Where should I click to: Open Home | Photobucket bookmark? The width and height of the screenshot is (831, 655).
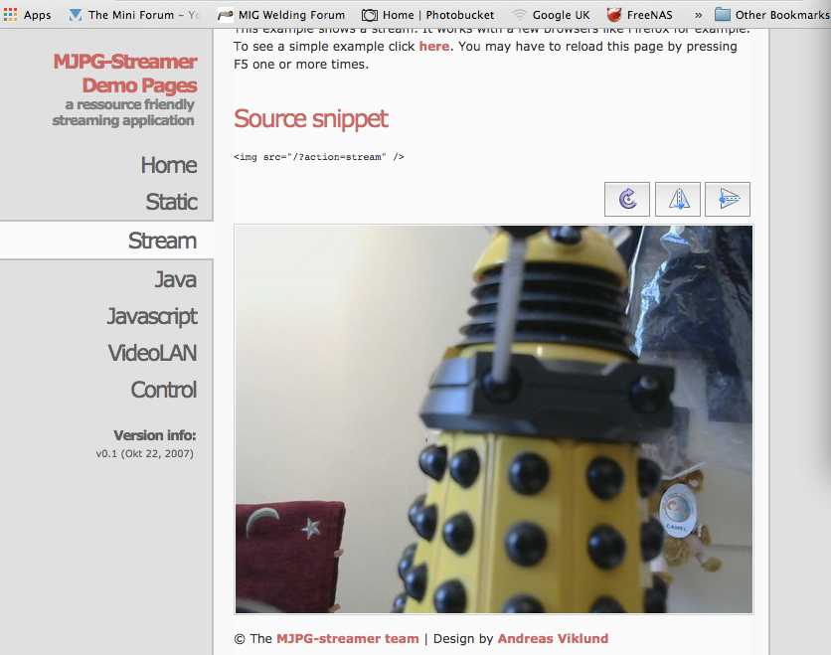point(427,15)
